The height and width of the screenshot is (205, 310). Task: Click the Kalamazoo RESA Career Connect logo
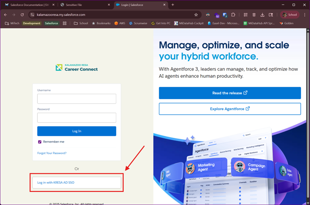coord(77,68)
